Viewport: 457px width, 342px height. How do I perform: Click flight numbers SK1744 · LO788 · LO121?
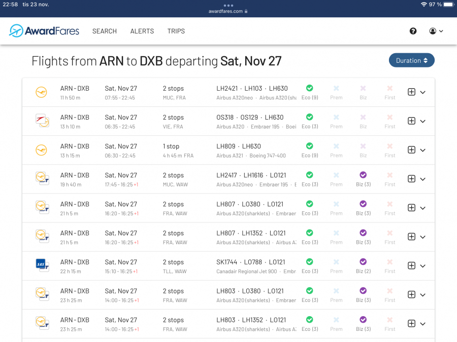pyautogui.click(x=251, y=262)
